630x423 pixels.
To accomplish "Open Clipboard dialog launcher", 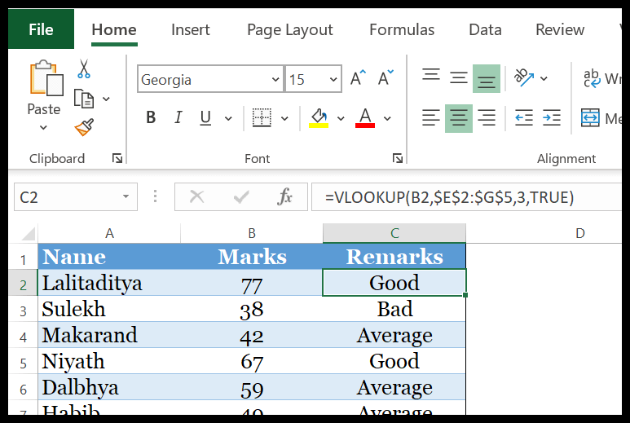I will pos(117,159).
